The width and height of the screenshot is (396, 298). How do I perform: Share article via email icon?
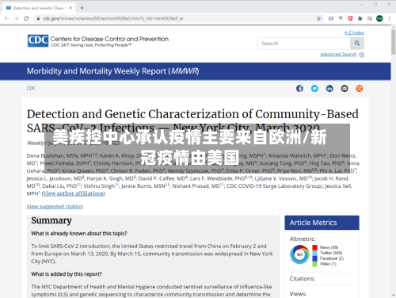pos(345,89)
